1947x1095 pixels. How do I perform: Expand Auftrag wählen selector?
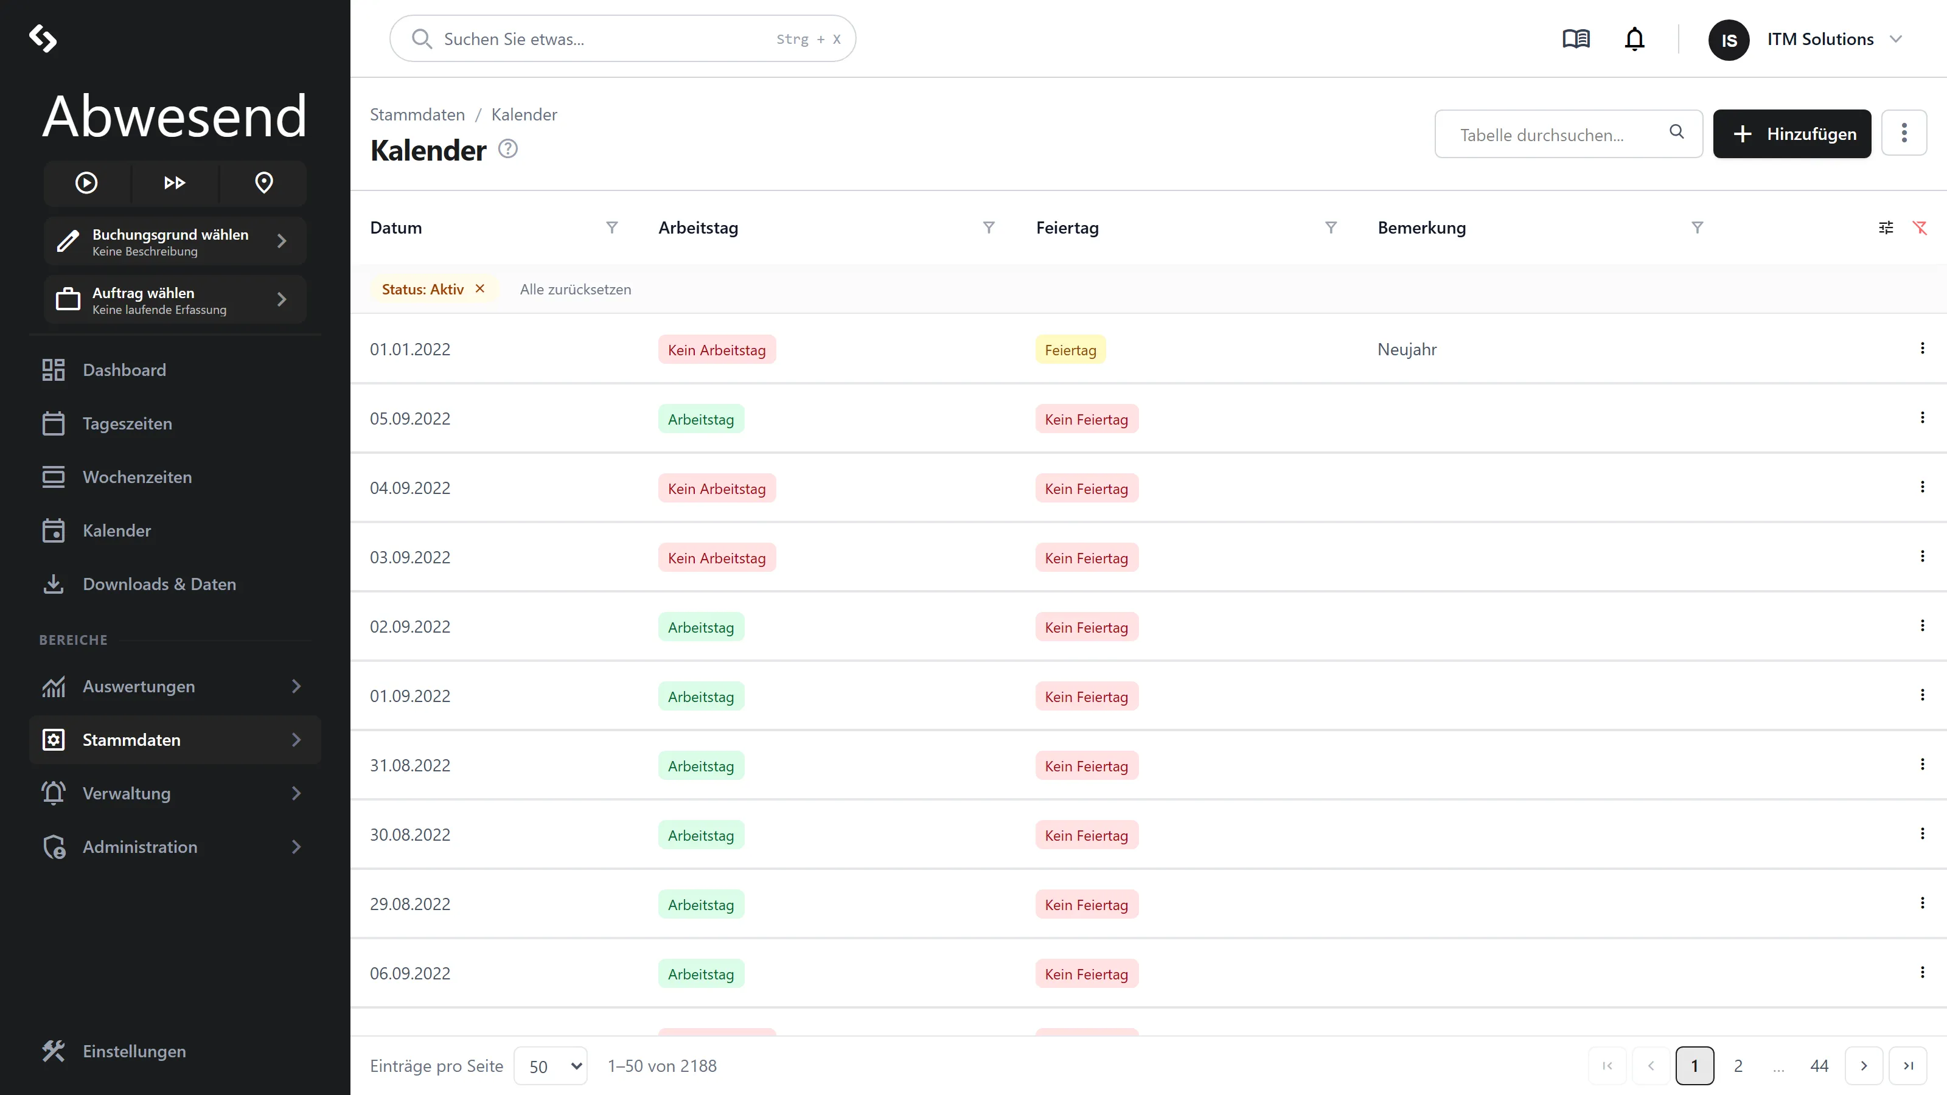tap(175, 300)
